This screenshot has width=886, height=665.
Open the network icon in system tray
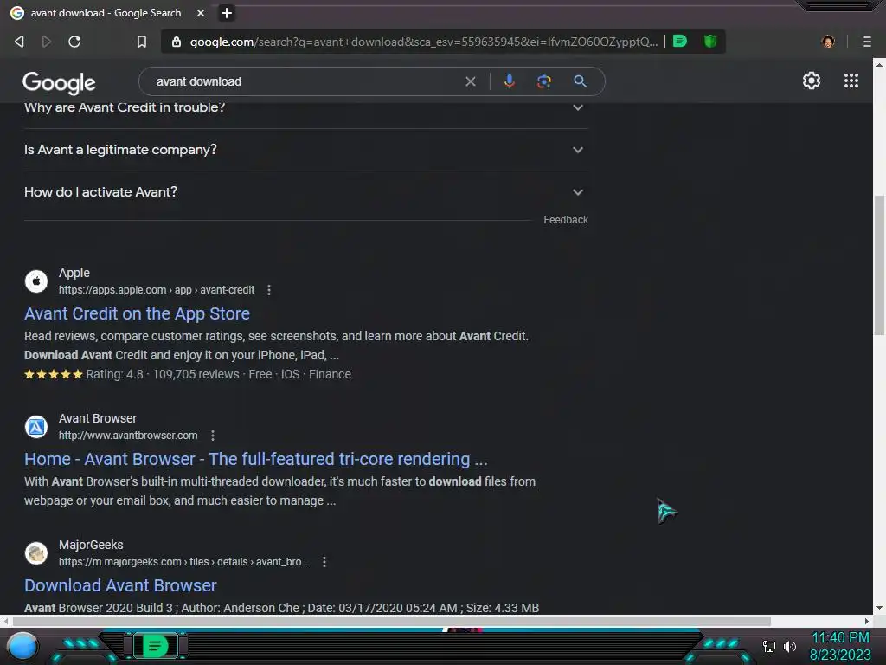769,646
